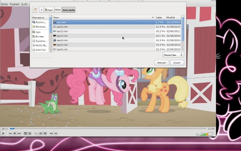Screen dimensions: 241x151
Task: Open the VLC Audio menu
Action: (24, 4)
